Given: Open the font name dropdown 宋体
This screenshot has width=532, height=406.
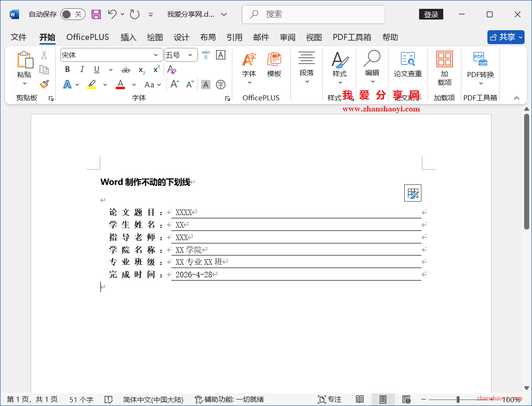Looking at the screenshot, I should pos(156,55).
